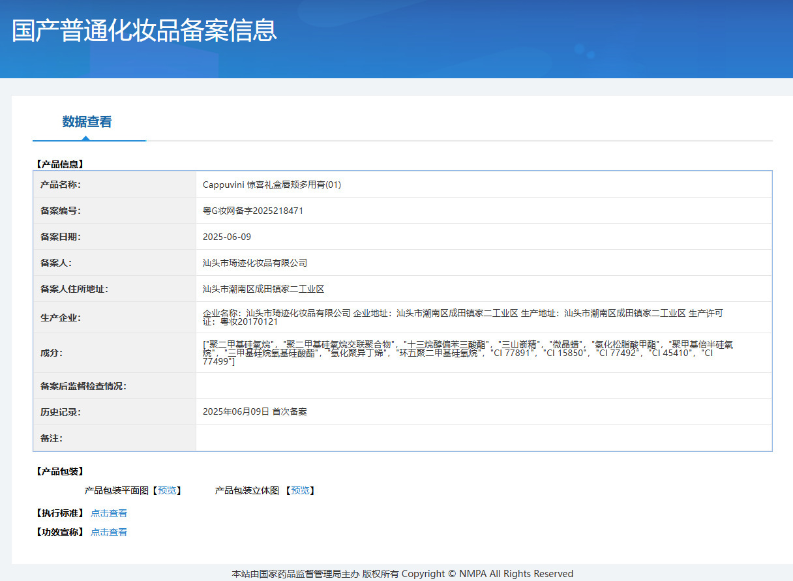Click the empty 备注 value cell
The width and height of the screenshot is (793, 581).
(x=483, y=438)
